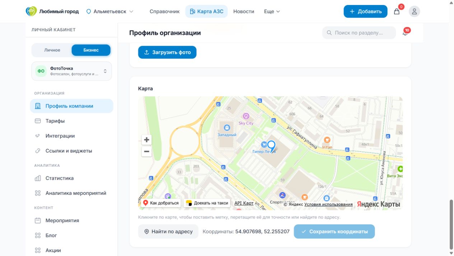Click the Тарифы card icon

tap(38, 121)
